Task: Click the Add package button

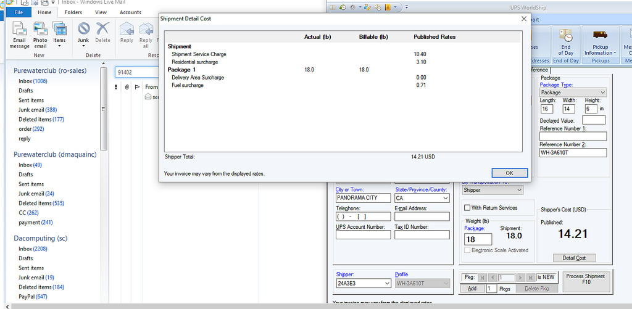Action: pyautogui.click(x=472, y=289)
